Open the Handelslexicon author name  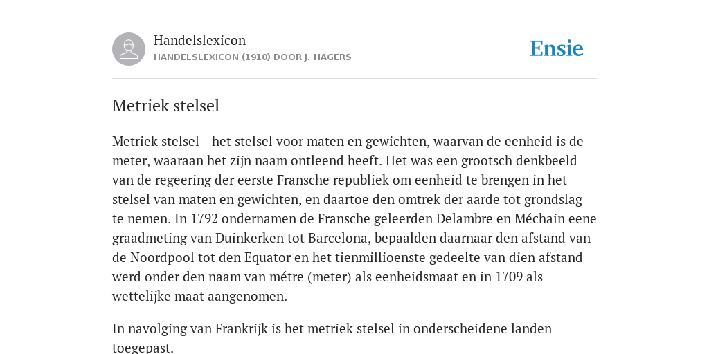tap(200, 40)
